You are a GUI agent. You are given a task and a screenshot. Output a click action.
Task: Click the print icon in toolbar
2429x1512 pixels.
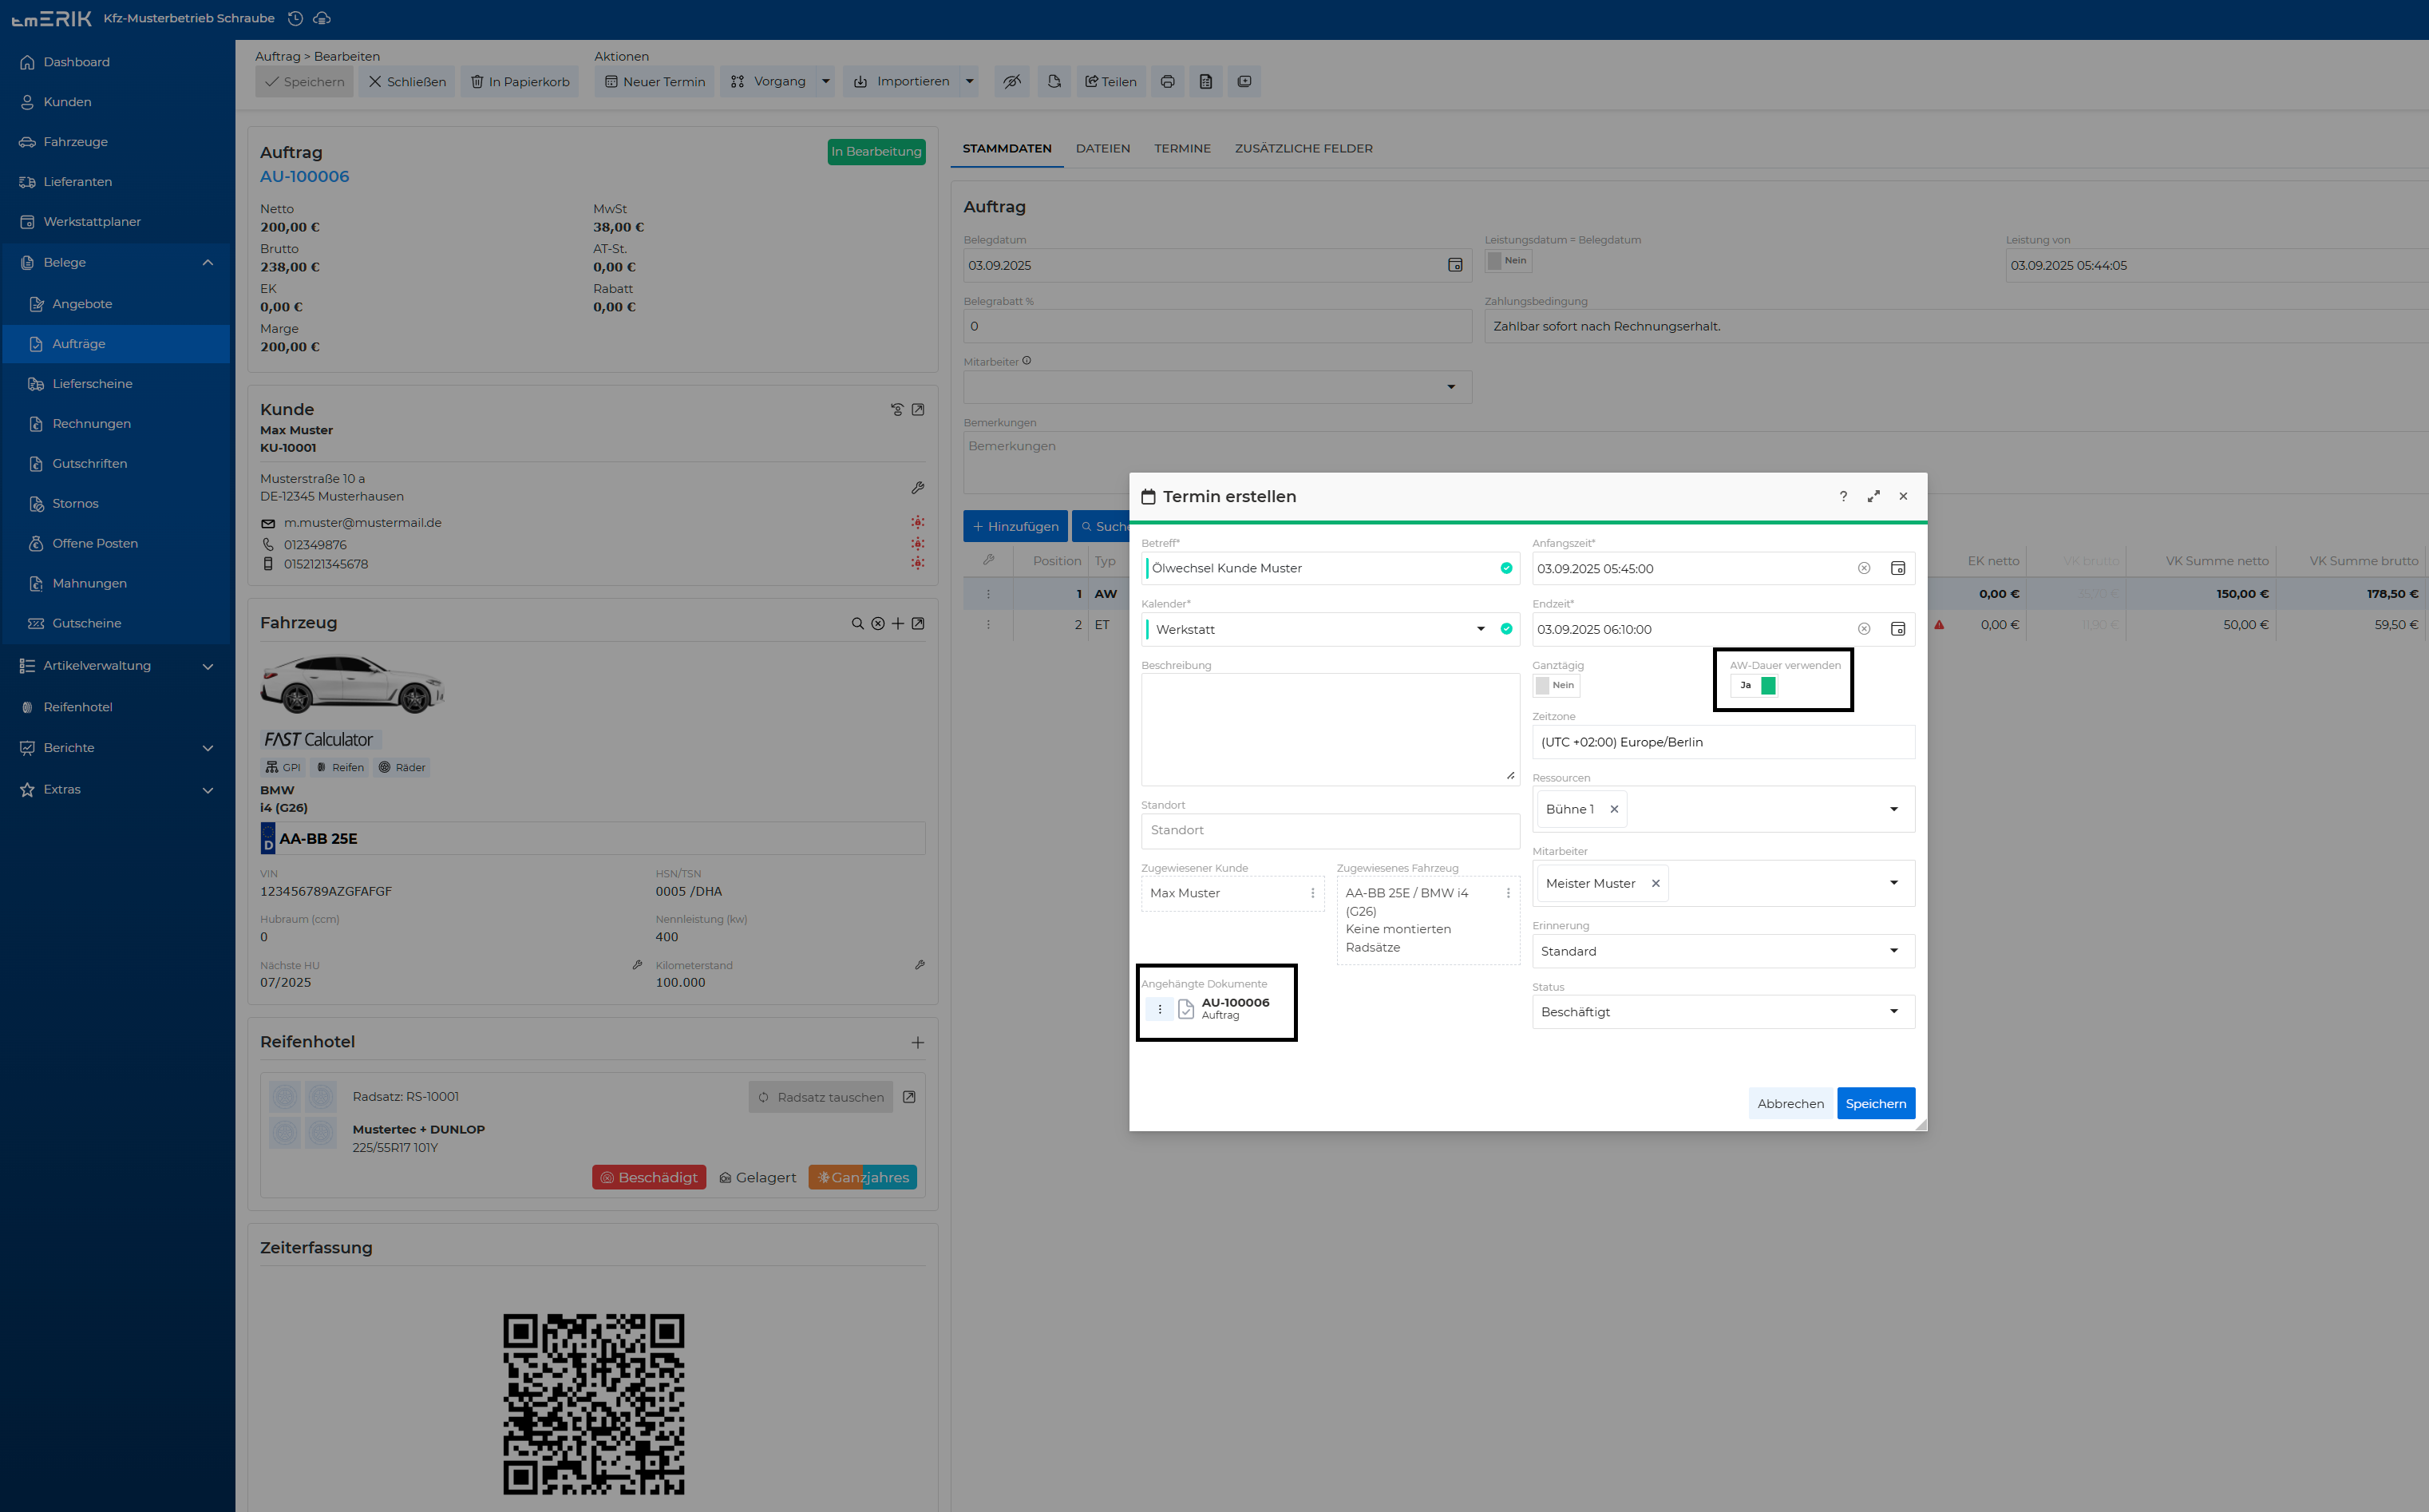1168,82
